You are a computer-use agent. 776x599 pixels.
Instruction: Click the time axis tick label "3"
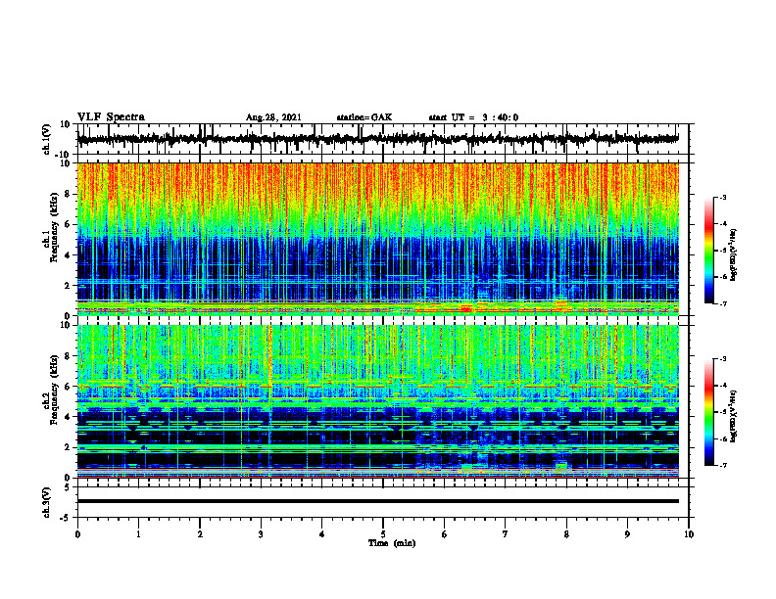click(261, 534)
